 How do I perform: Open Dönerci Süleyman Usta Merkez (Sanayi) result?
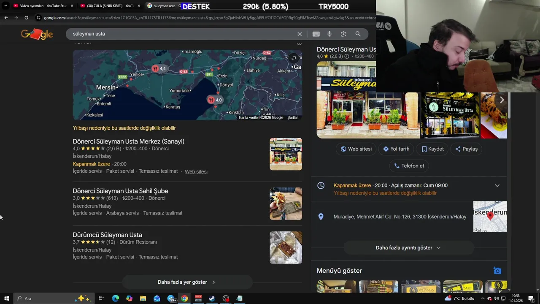click(128, 141)
